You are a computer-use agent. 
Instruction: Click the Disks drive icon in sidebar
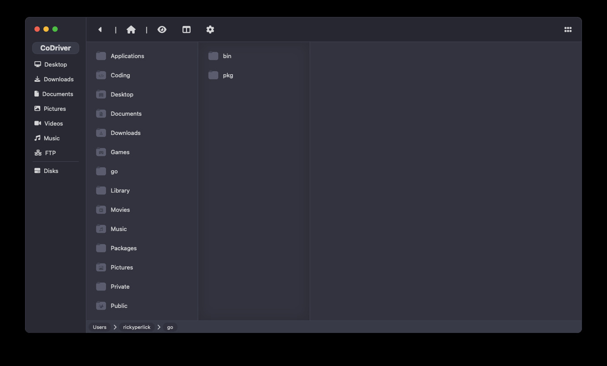click(38, 171)
